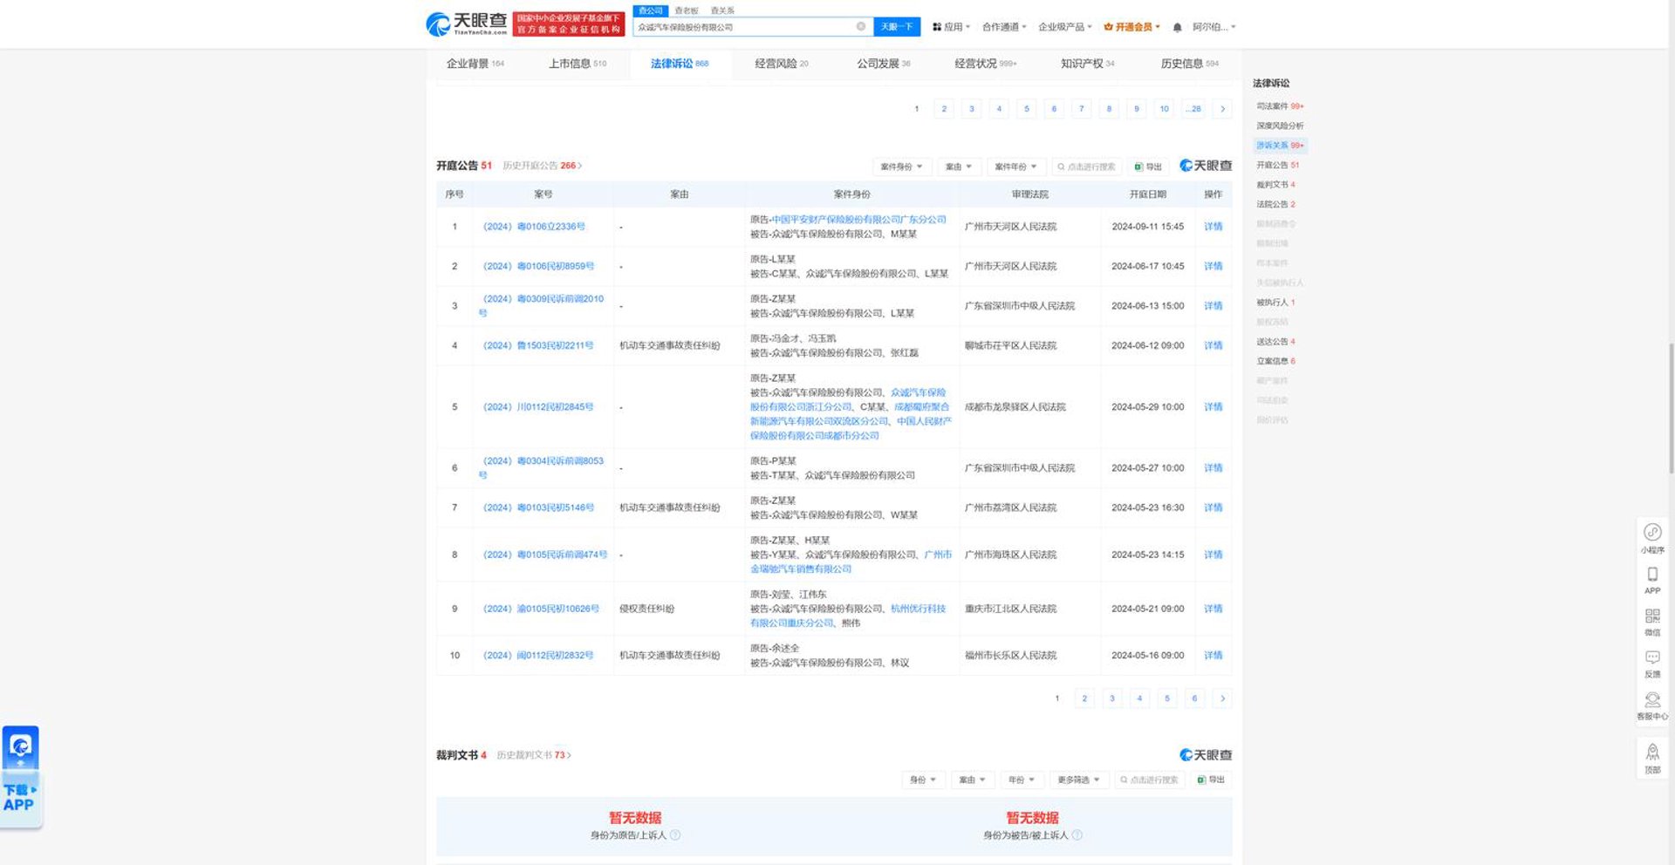Click the help icon beside 身份为被告/被上诉人
The image size is (1675, 865).
pyautogui.click(x=1077, y=835)
